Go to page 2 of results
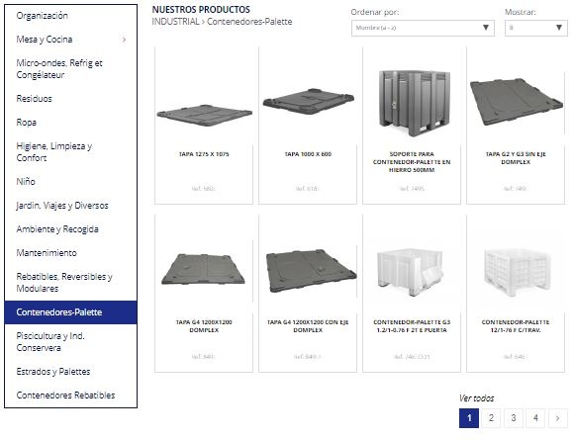 (491, 418)
